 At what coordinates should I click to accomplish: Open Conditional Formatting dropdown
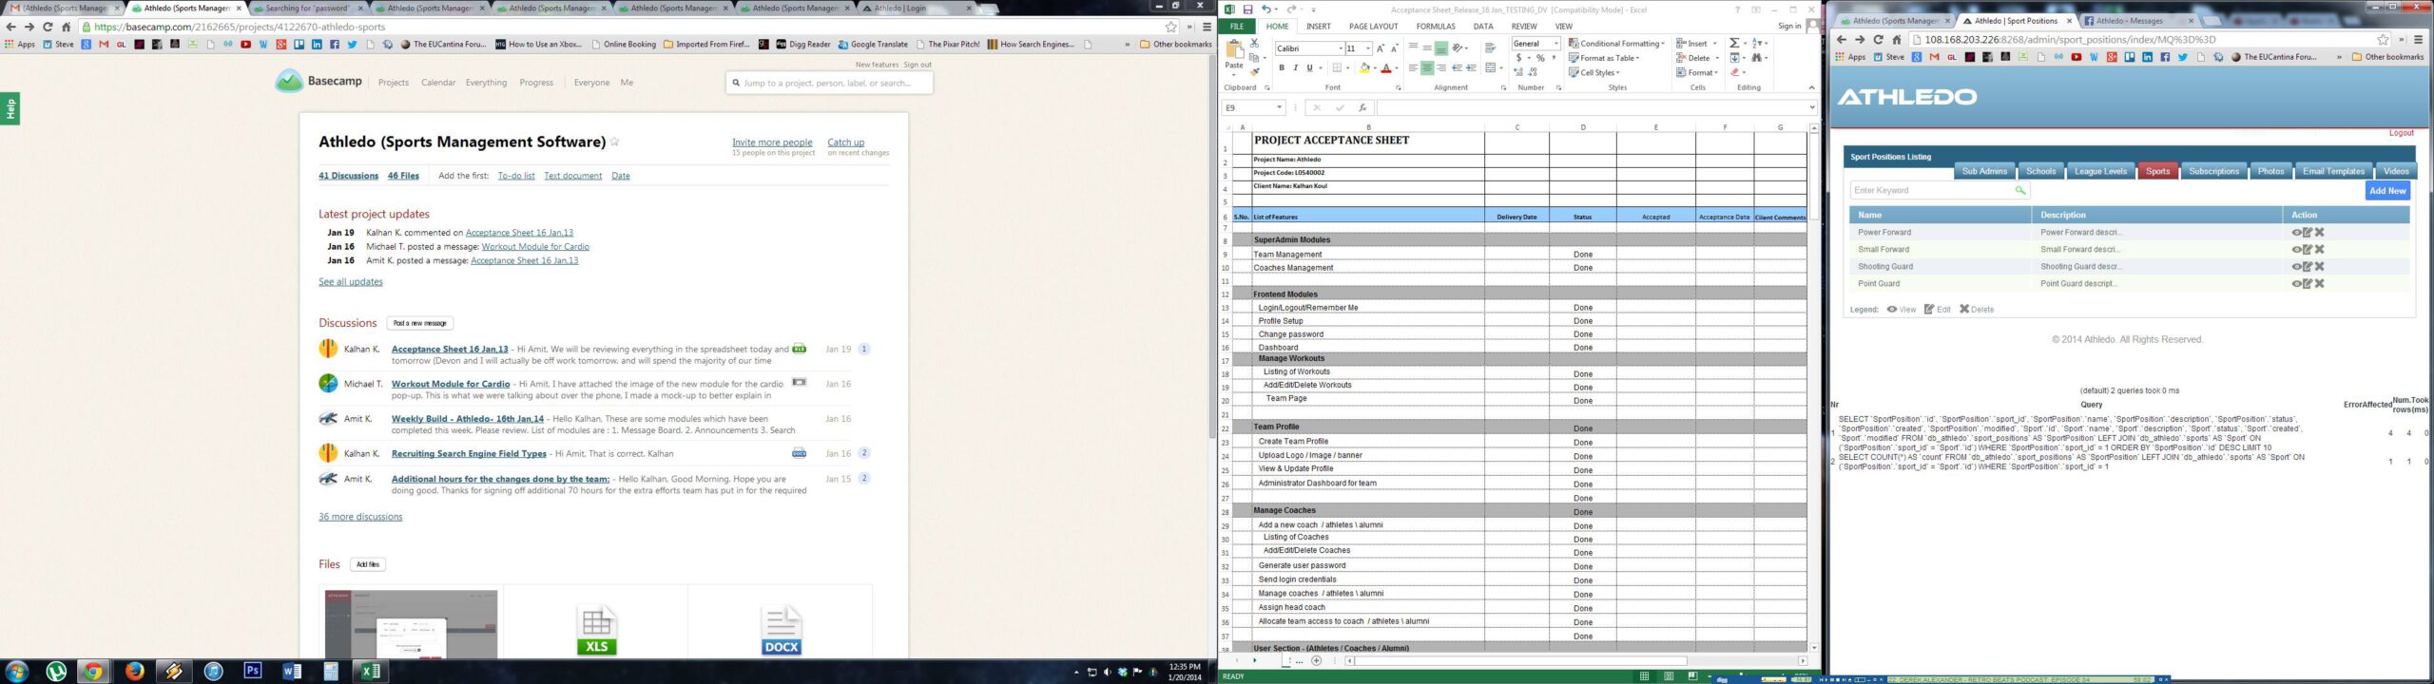point(1616,44)
